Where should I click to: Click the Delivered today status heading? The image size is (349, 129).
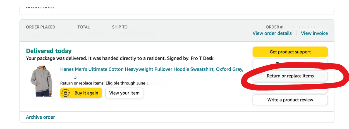click(49, 51)
